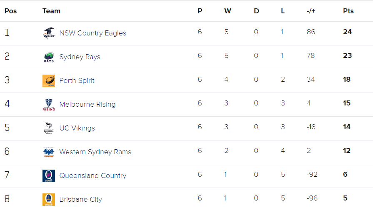The image size is (379, 218).
Task: Click the UC Vikings team logo
Action: (49, 128)
